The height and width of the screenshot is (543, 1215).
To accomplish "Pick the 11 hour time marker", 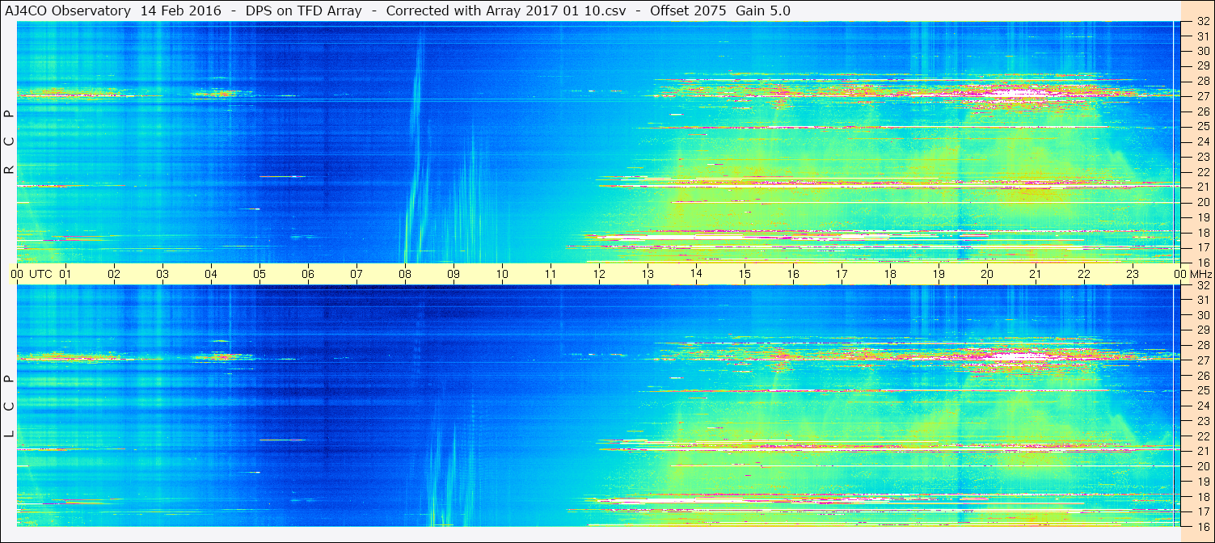I will click(x=551, y=274).
